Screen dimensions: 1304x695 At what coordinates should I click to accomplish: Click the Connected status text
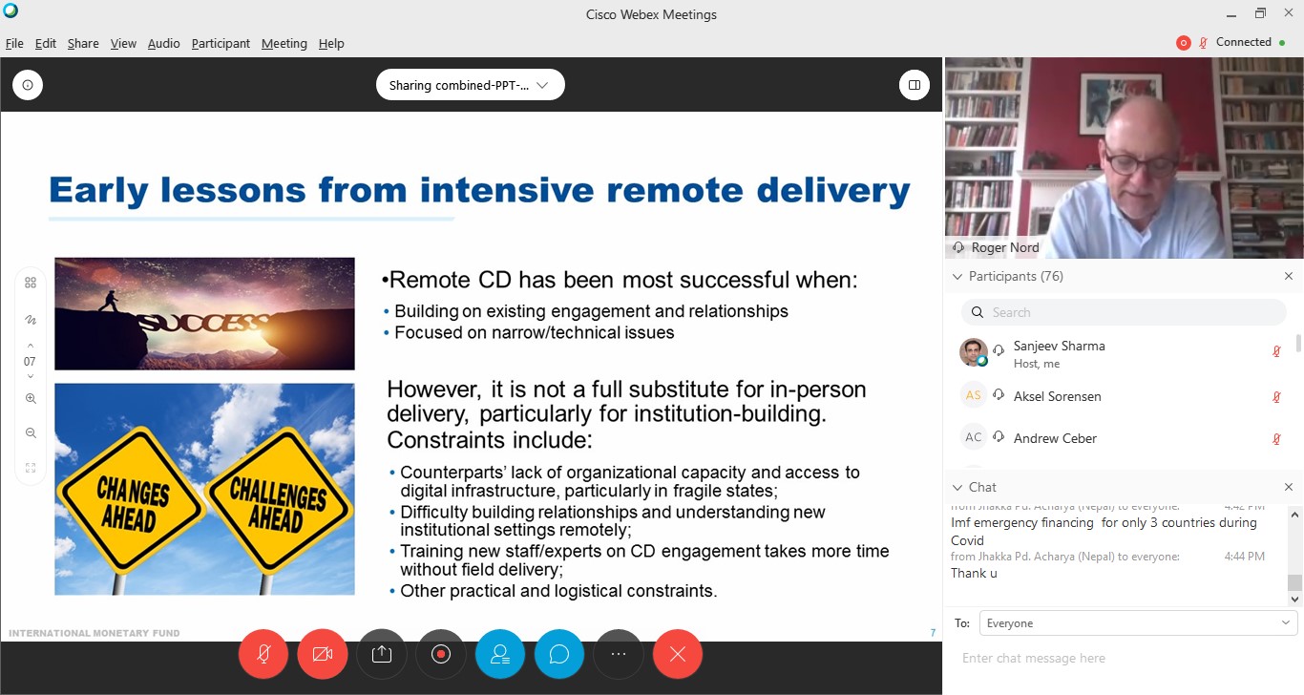click(x=1244, y=42)
